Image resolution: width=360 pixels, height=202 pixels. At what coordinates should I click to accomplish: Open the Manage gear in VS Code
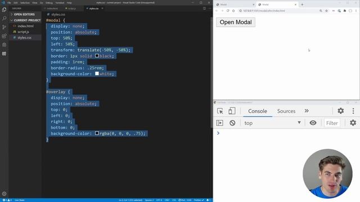[x=4, y=194]
